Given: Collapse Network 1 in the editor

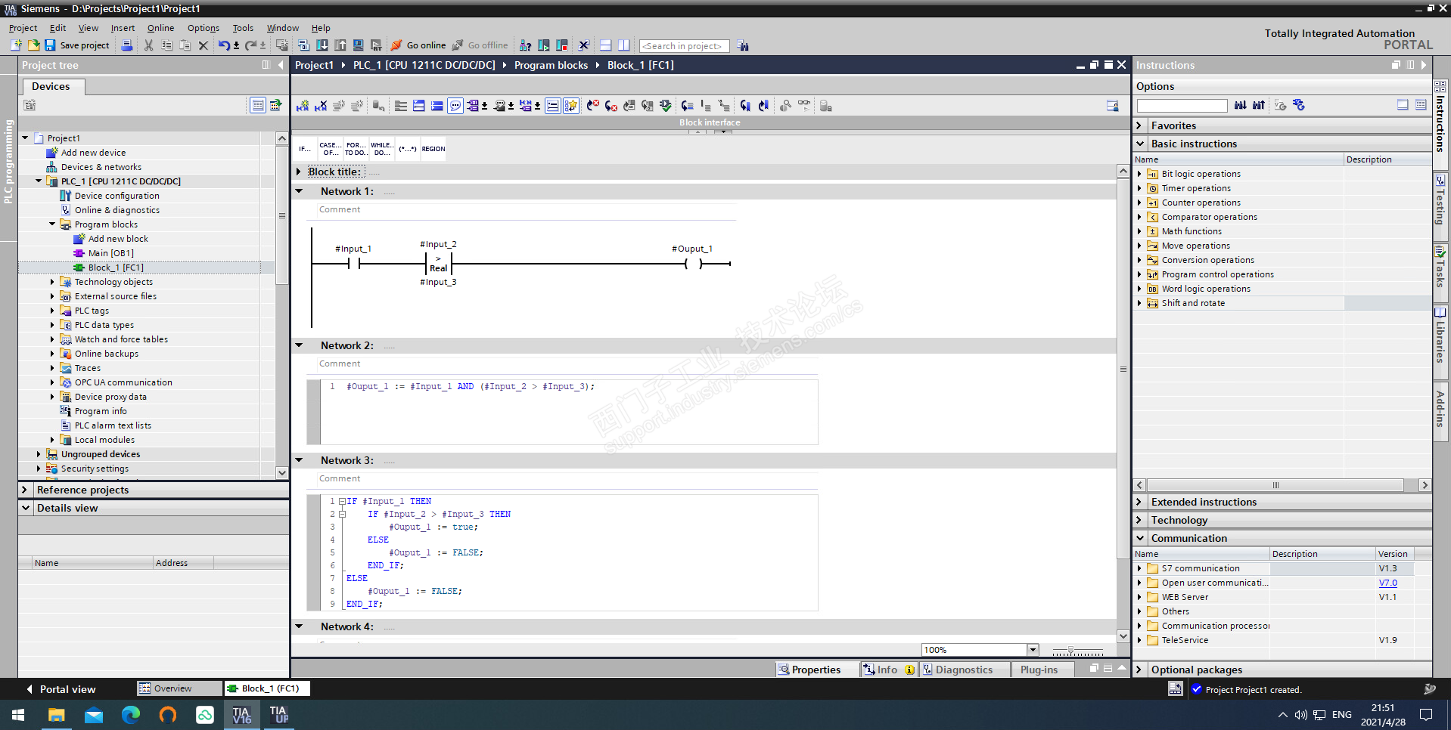Looking at the screenshot, I should click(300, 191).
